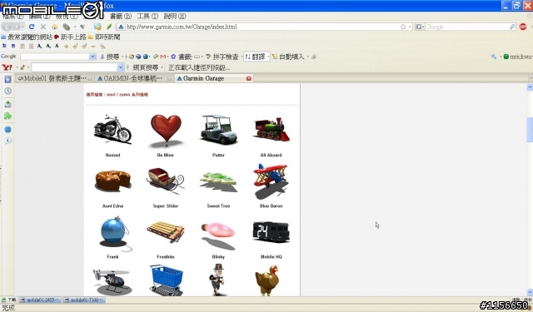Close the Garmin Garage tab
Viewport: 533px width, 312px height.
[249, 78]
